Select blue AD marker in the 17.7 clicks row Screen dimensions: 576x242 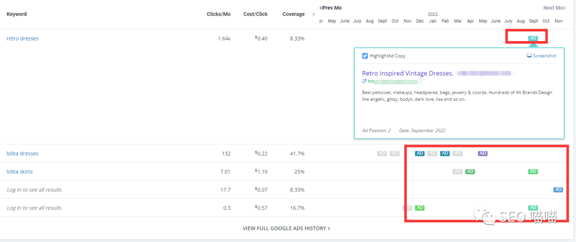tap(558, 190)
